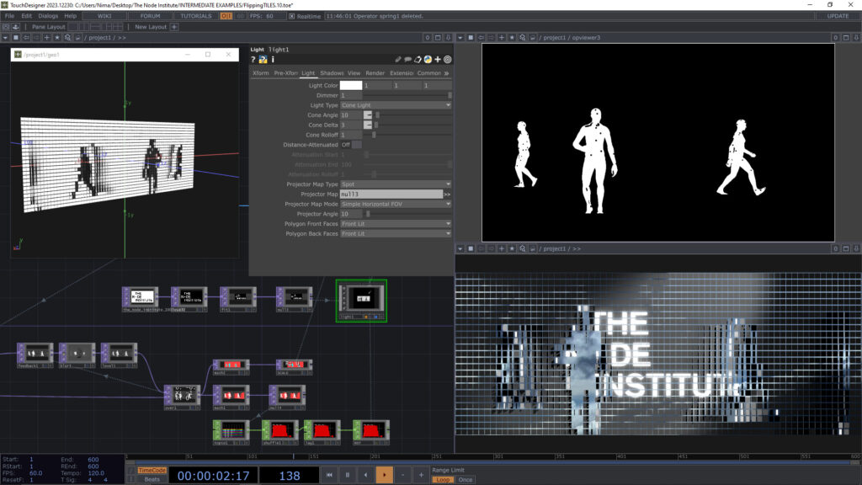Open the Dialogs menu

click(48, 16)
